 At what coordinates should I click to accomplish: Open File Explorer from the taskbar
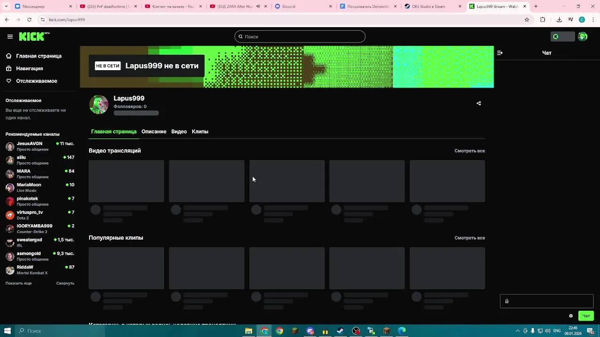click(248, 331)
